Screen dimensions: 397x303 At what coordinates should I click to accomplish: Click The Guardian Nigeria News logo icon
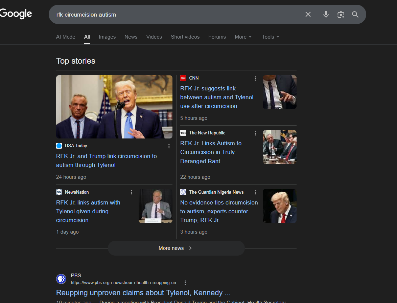pos(183,192)
